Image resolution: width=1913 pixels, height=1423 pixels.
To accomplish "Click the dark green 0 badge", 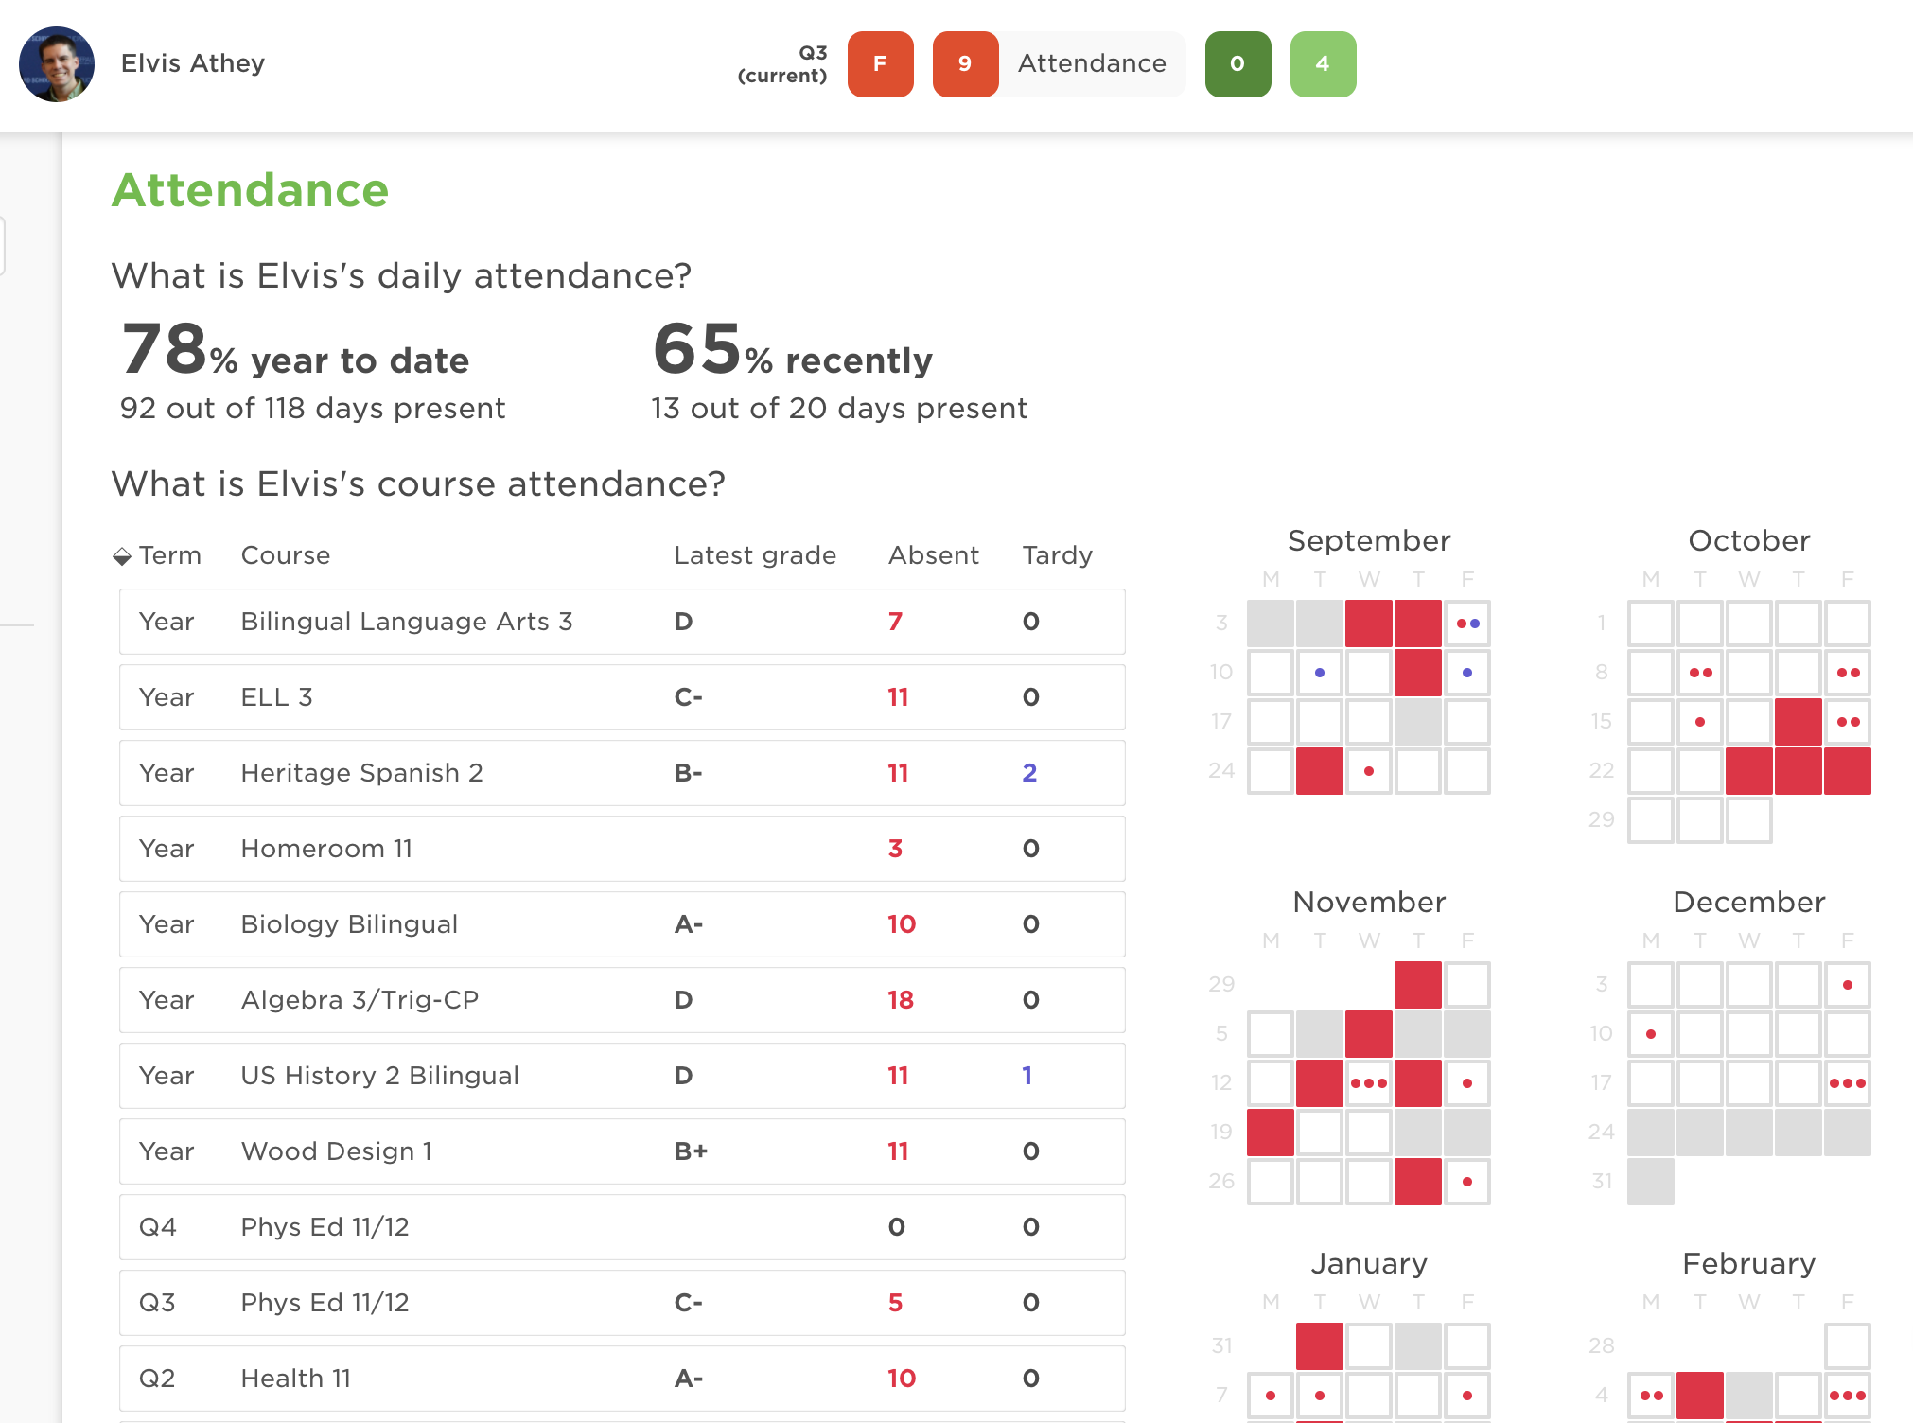I will (x=1237, y=64).
